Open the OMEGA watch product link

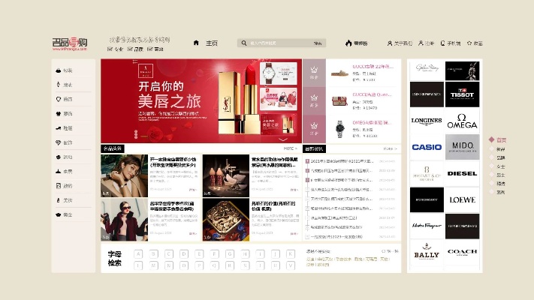(372, 122)
